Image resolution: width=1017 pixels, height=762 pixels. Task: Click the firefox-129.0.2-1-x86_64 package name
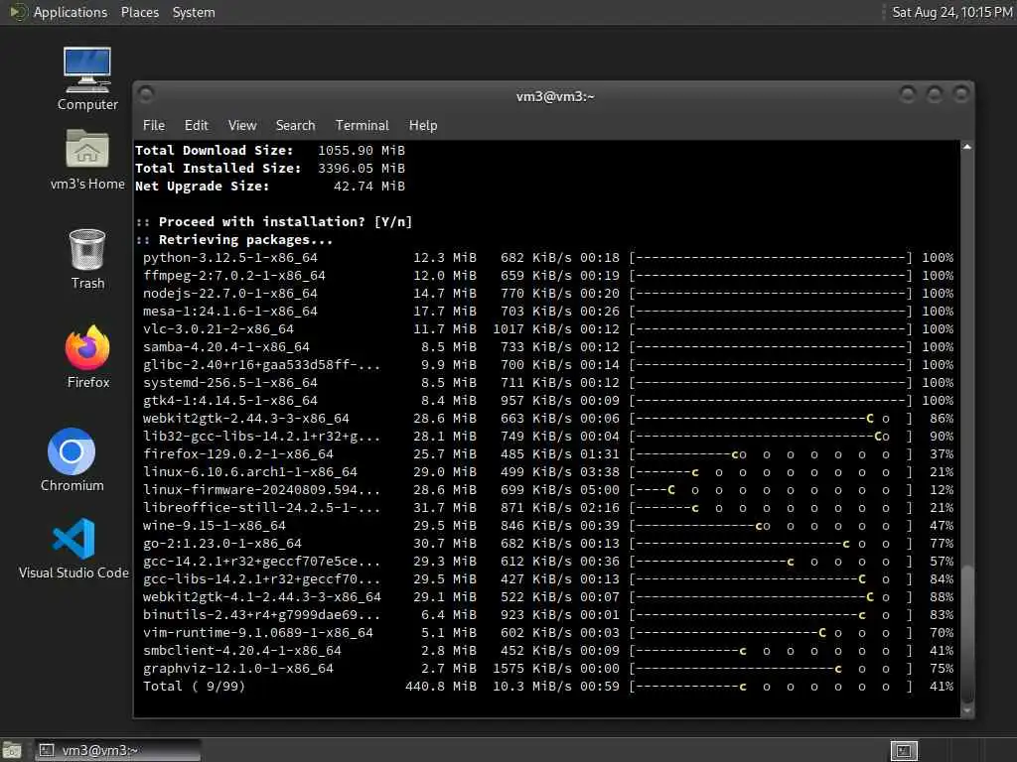coord(238,454)
